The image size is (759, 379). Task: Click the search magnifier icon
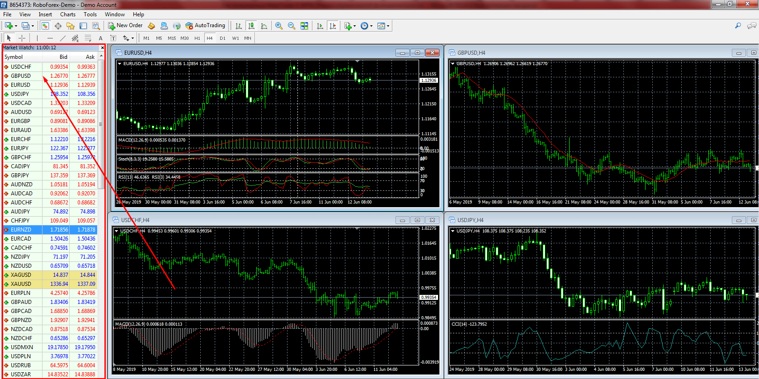click(x=738, y=26)
